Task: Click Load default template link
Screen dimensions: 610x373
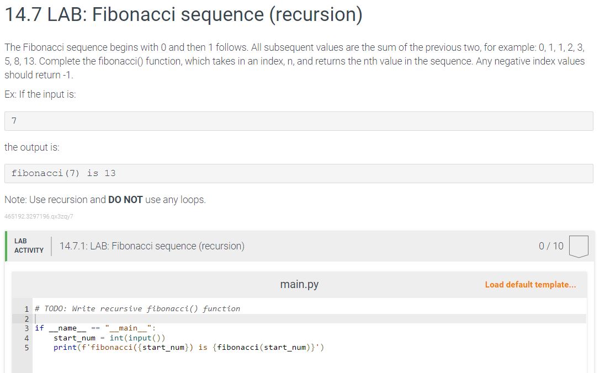Action: (x=530, y=285)
